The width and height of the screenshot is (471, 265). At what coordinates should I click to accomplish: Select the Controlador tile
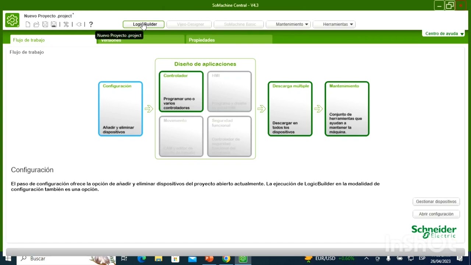pyautogui.click(x=181, y=92)
